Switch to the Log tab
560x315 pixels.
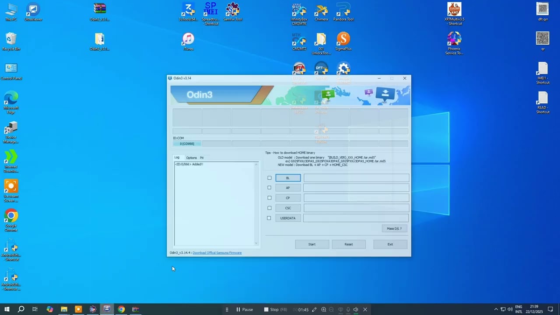pyautogui.click(x=177, y=157)
